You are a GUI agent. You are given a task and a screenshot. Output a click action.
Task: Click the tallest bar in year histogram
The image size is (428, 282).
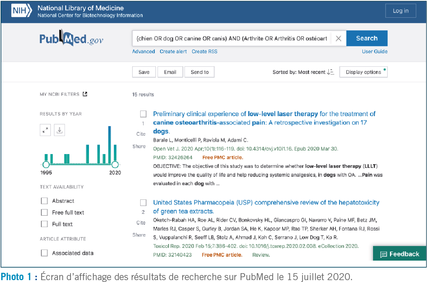pyautogui.click(x=110, y=145)
